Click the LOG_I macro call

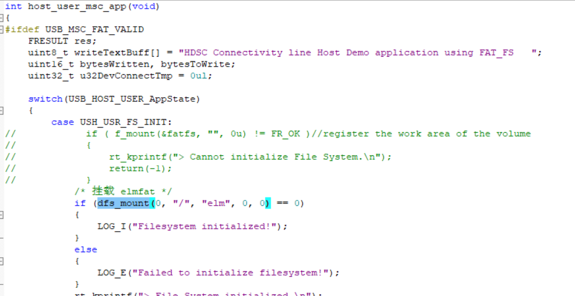tap(112, 226)
